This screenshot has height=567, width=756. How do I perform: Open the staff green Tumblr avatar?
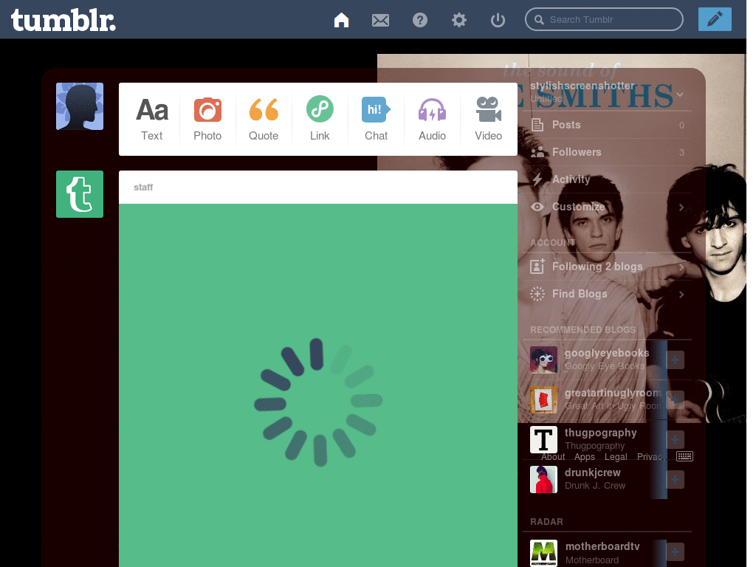(80, 194)
